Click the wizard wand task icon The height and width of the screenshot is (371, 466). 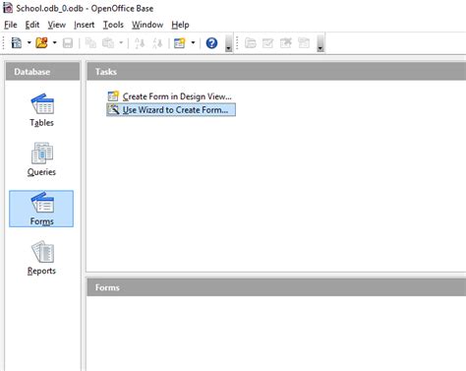click(x=113, y=109)
